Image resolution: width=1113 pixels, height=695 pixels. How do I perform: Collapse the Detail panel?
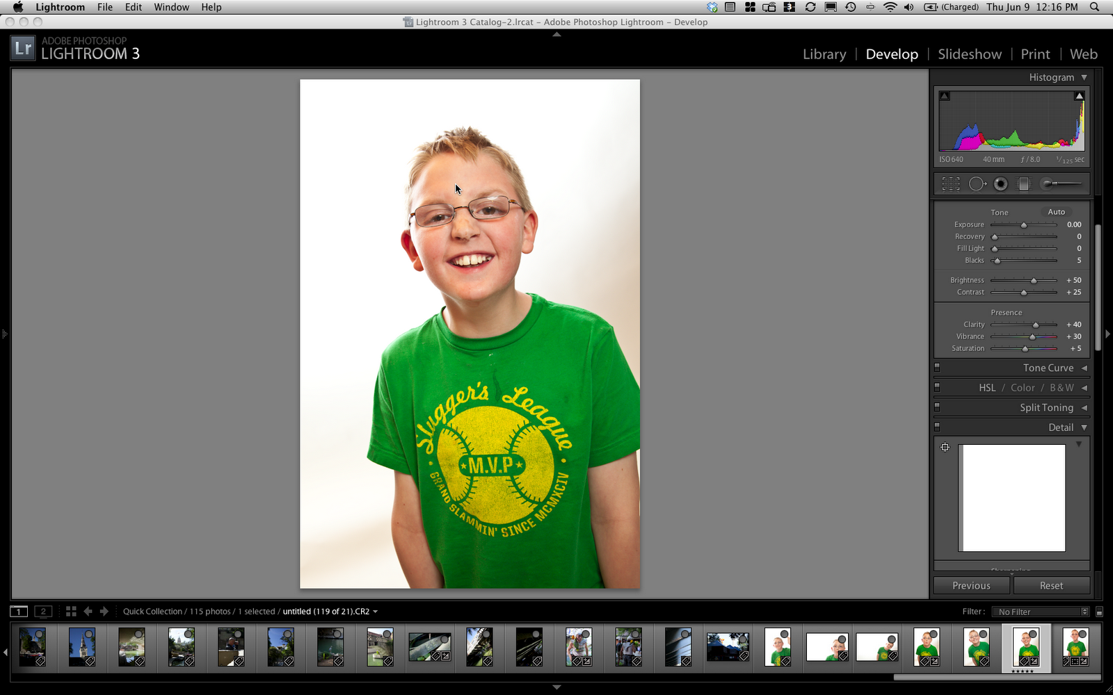[x=1084, y=427]
